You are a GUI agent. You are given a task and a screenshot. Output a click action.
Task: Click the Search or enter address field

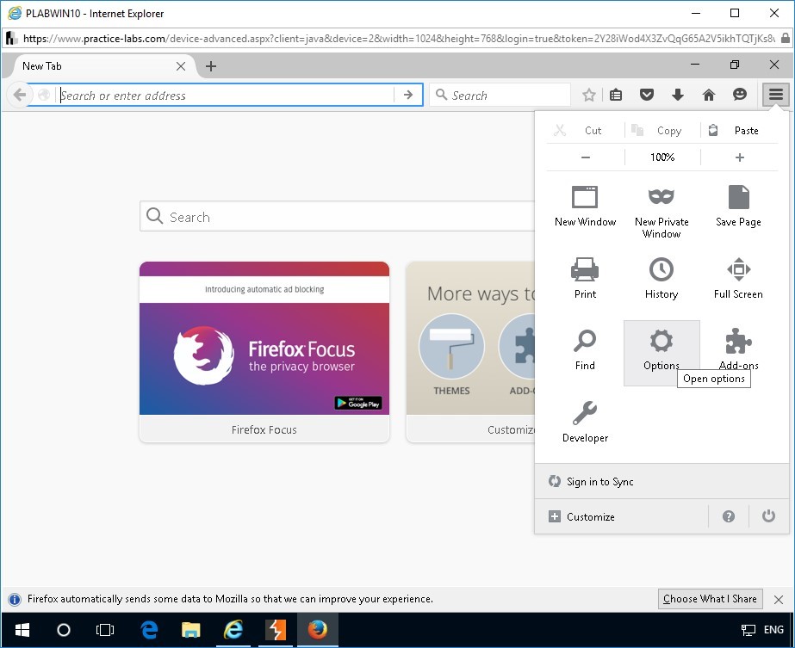[224, 96]
